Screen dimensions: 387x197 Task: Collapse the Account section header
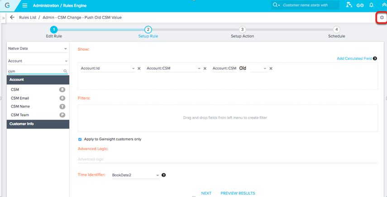[38, 80]
